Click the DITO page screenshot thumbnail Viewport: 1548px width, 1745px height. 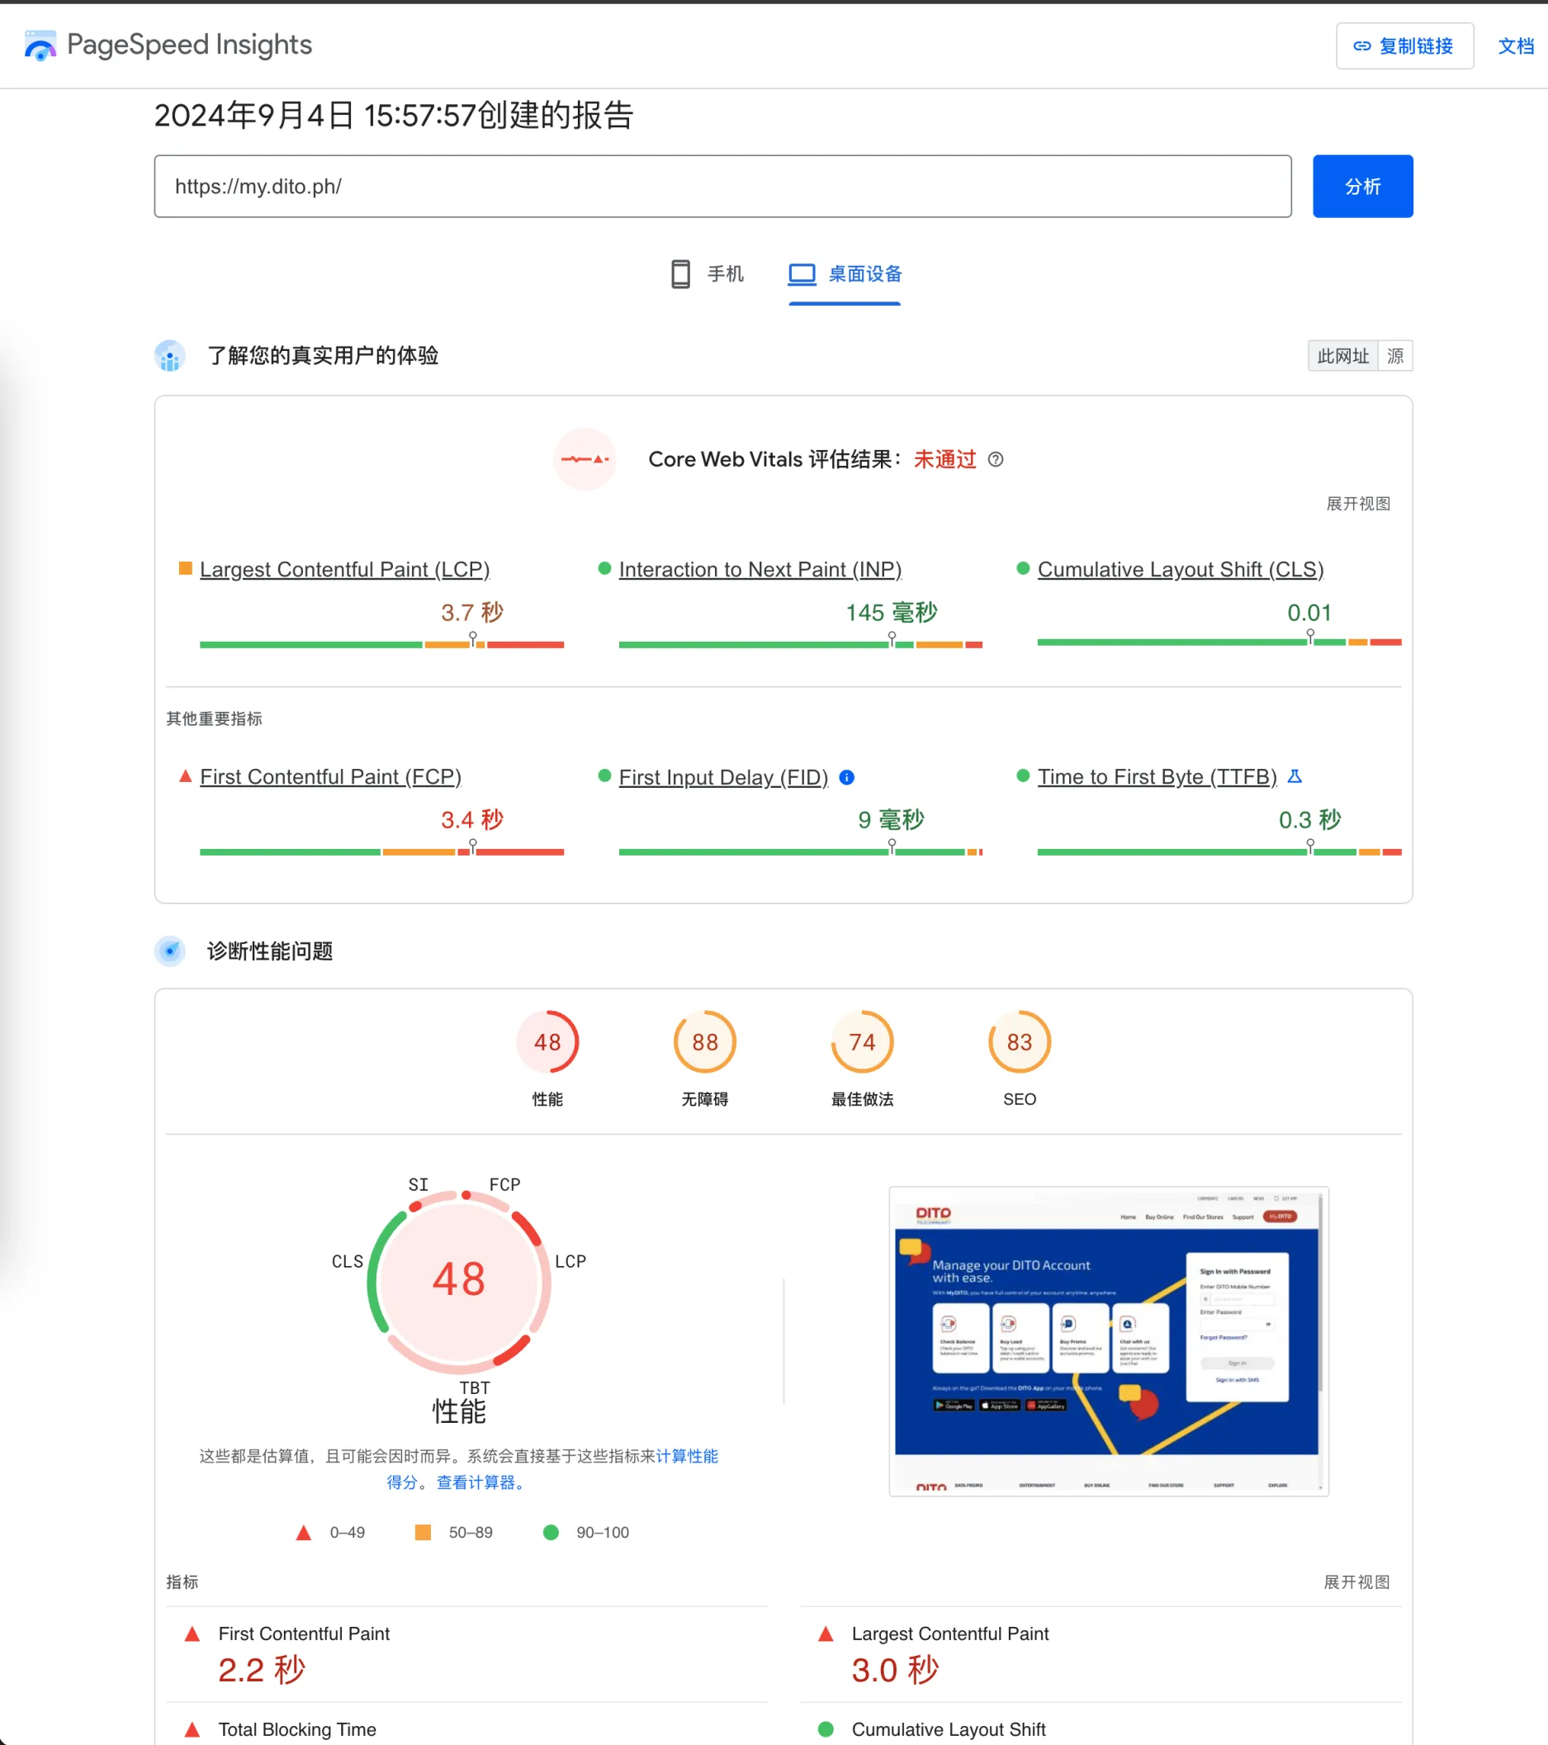click(1108, 1341)
